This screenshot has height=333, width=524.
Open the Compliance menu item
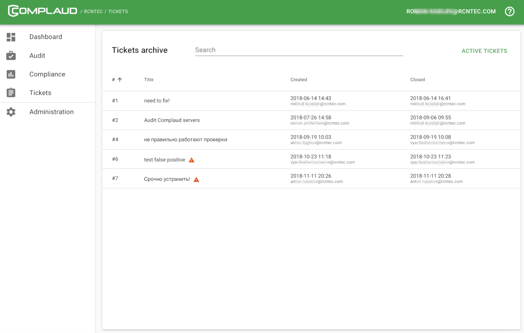point(47,74)
